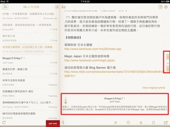Tap the folder title '06.人生玩味'
170x127 pixels.
click(31, 7)
